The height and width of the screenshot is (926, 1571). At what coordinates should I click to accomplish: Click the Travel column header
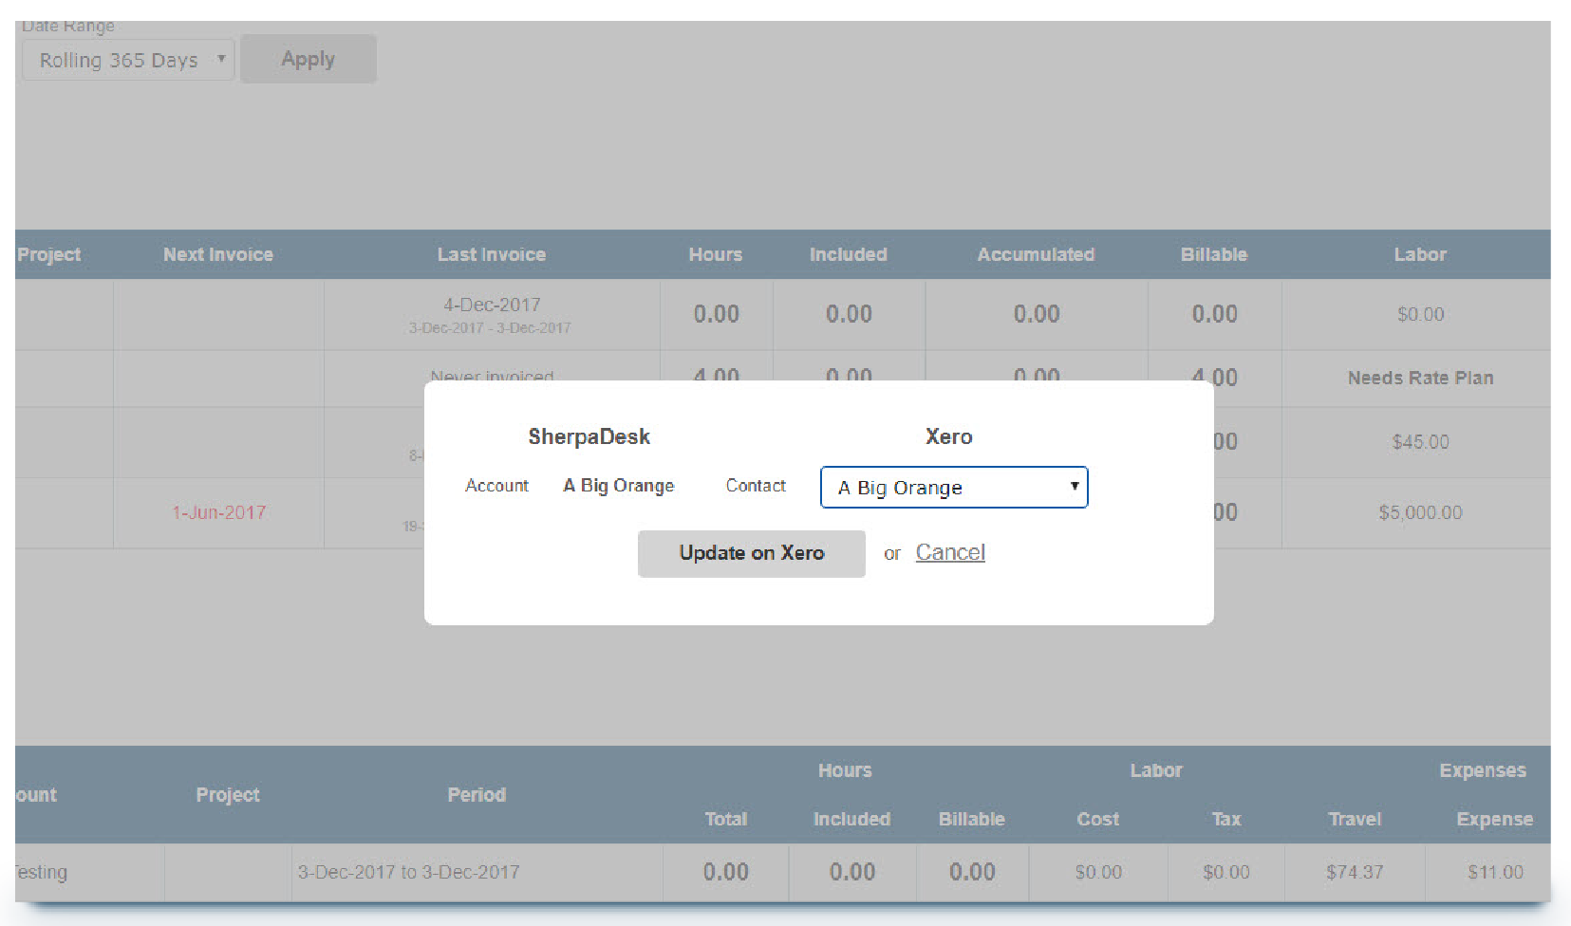tap(1355, 819)
